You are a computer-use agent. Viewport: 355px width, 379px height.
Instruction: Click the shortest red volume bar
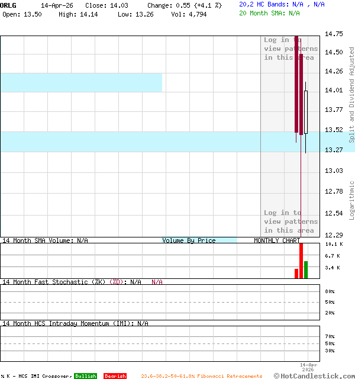(x=296, y=273)
